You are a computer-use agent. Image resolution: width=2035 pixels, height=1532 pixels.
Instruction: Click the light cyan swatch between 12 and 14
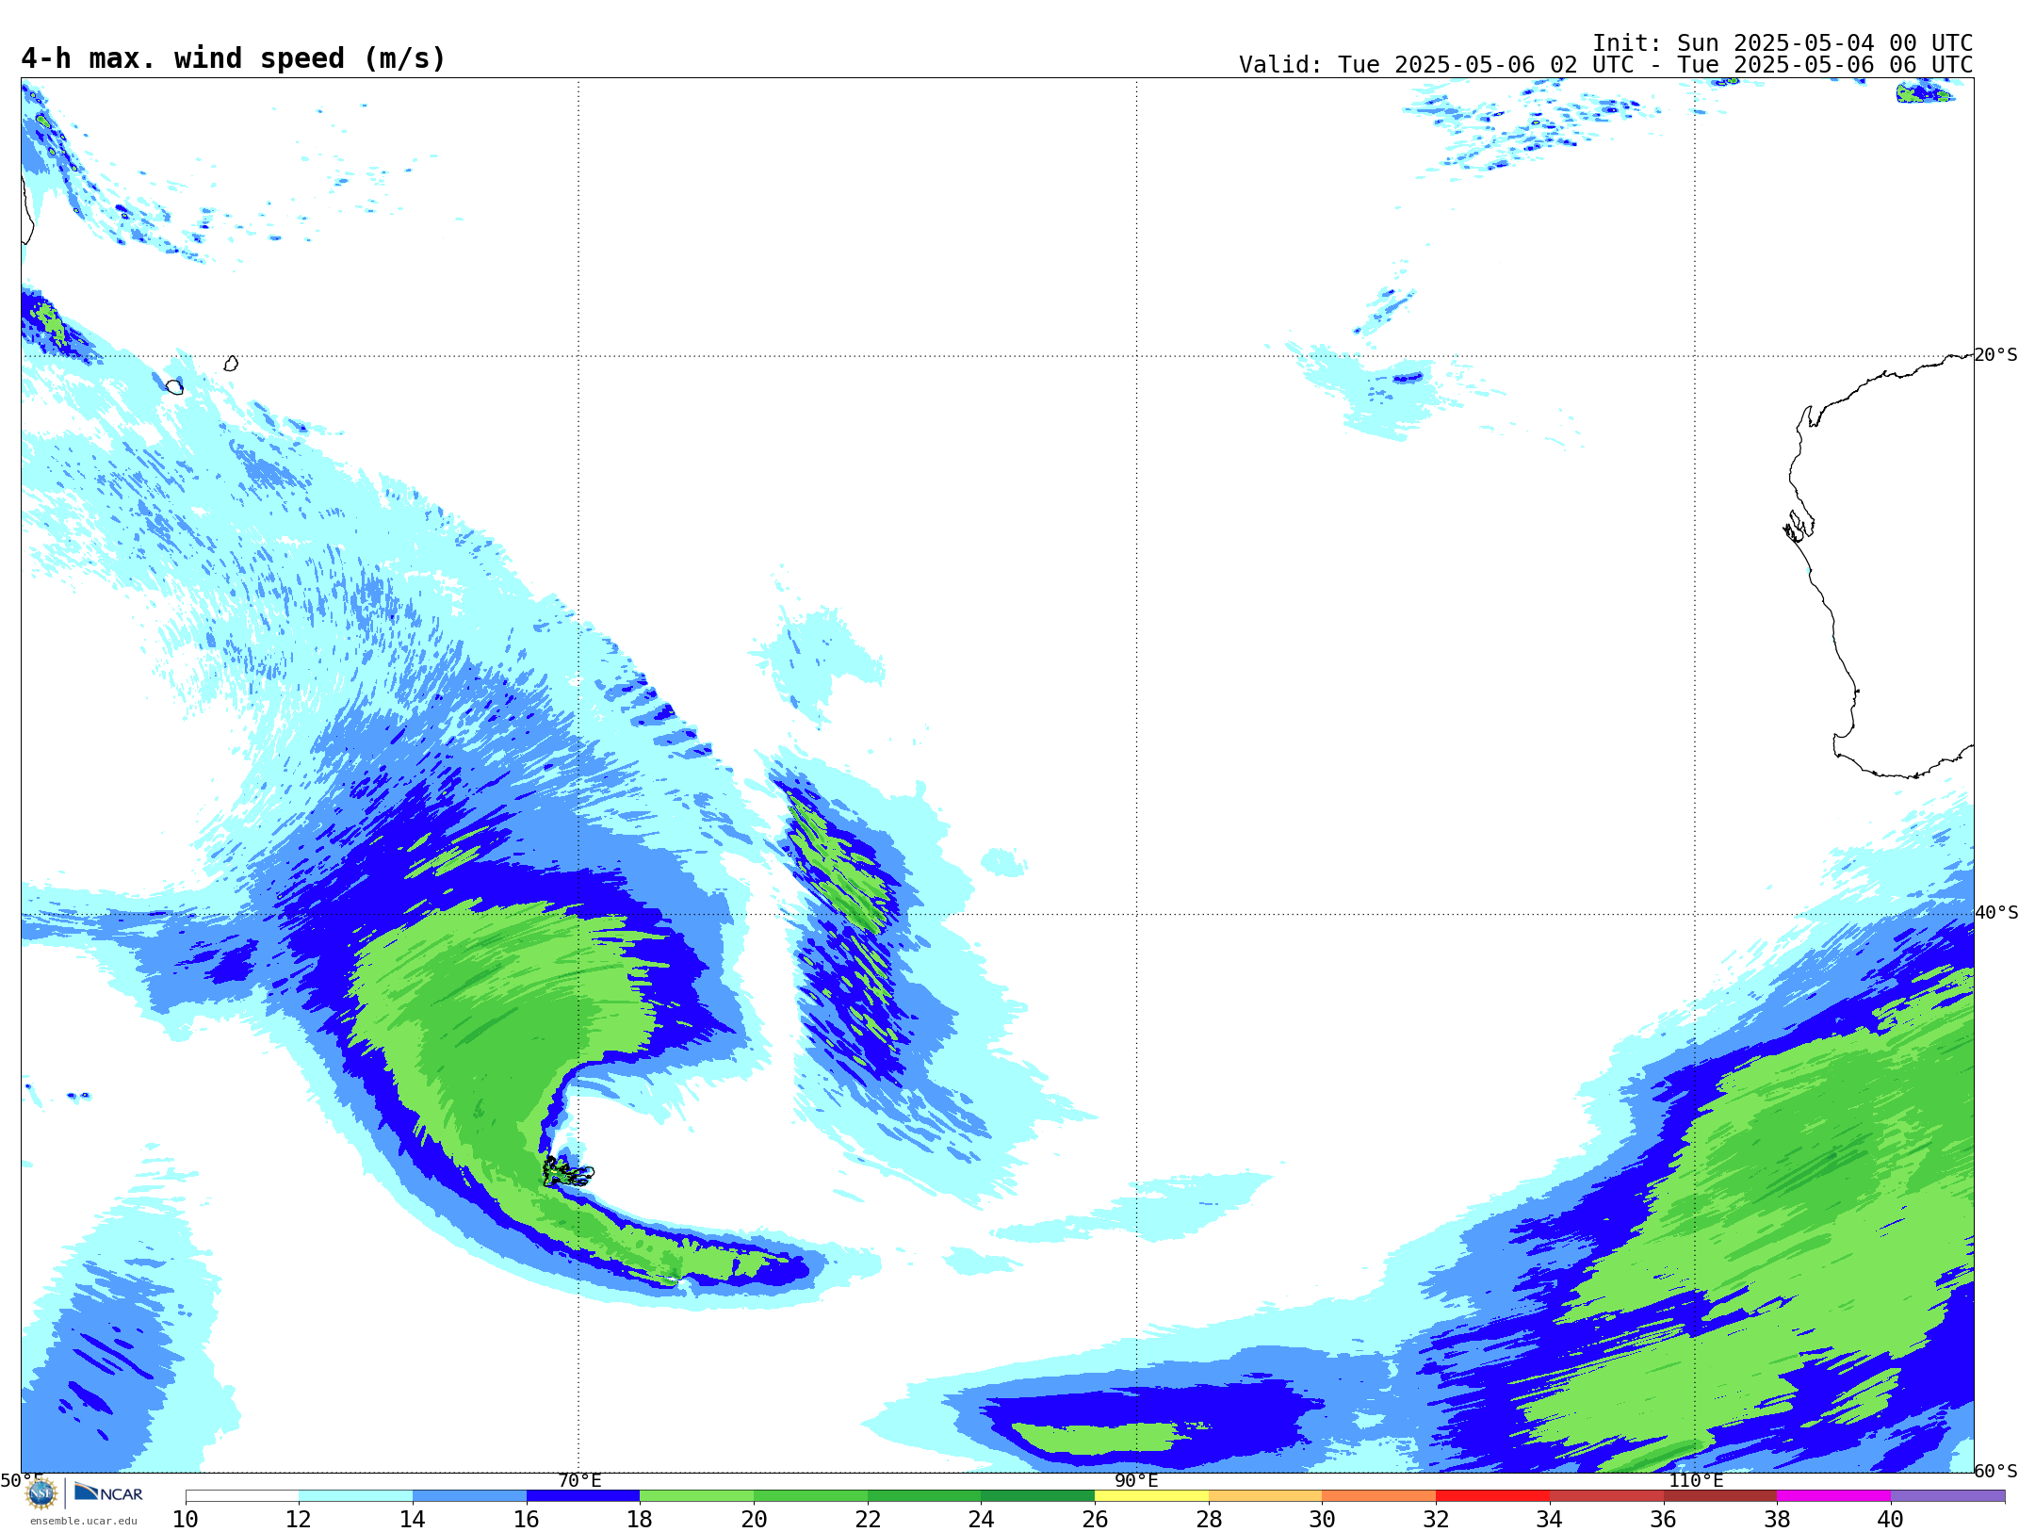tap(356, 1495)
